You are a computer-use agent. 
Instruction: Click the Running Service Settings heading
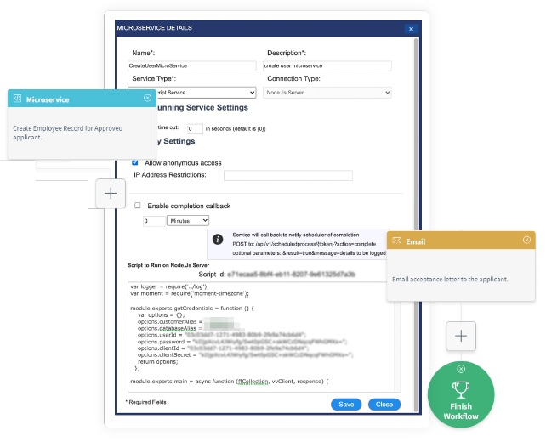(202, 108)
